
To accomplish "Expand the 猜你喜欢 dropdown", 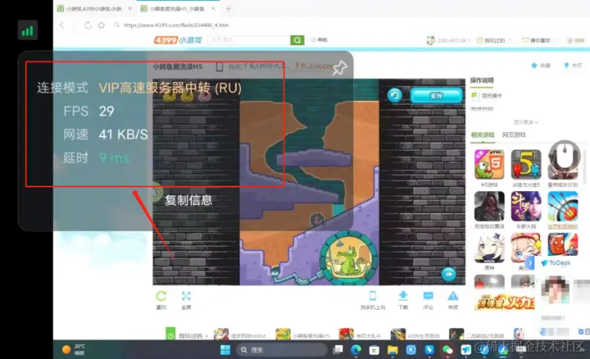I will pos(539,41).
